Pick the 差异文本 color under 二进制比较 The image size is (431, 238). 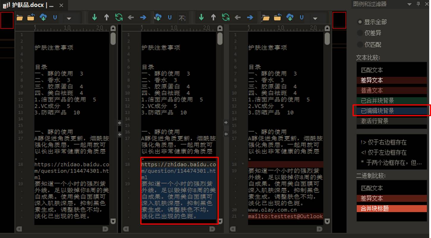392,198
